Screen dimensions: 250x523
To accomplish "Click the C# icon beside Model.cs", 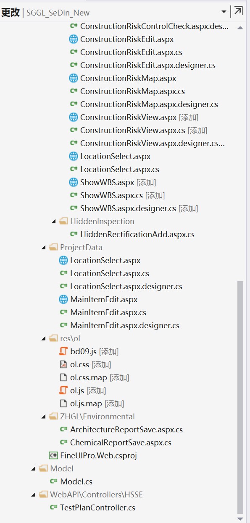I will point(53,481).
